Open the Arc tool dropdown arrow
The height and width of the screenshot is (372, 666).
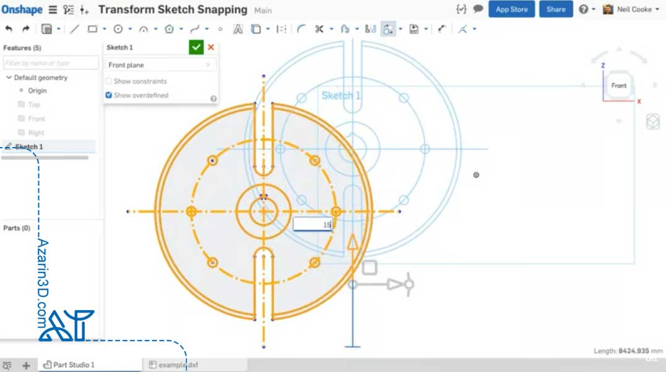155,29
